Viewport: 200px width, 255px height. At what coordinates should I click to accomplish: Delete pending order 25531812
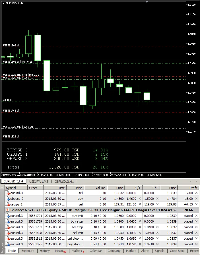point(196,238)
